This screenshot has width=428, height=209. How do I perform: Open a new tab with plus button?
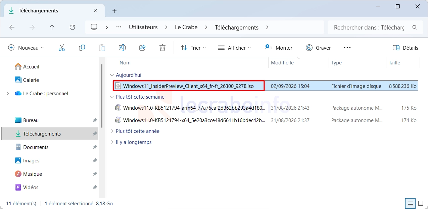114,11
